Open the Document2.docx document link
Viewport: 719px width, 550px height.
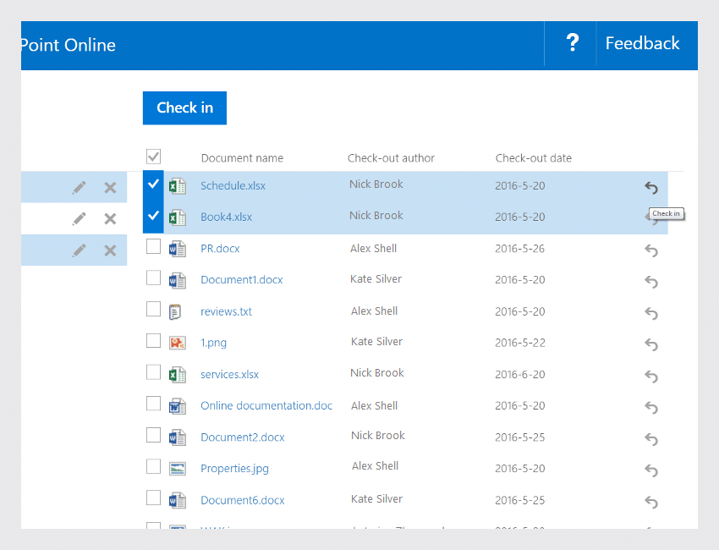click(x=243, y=437)
